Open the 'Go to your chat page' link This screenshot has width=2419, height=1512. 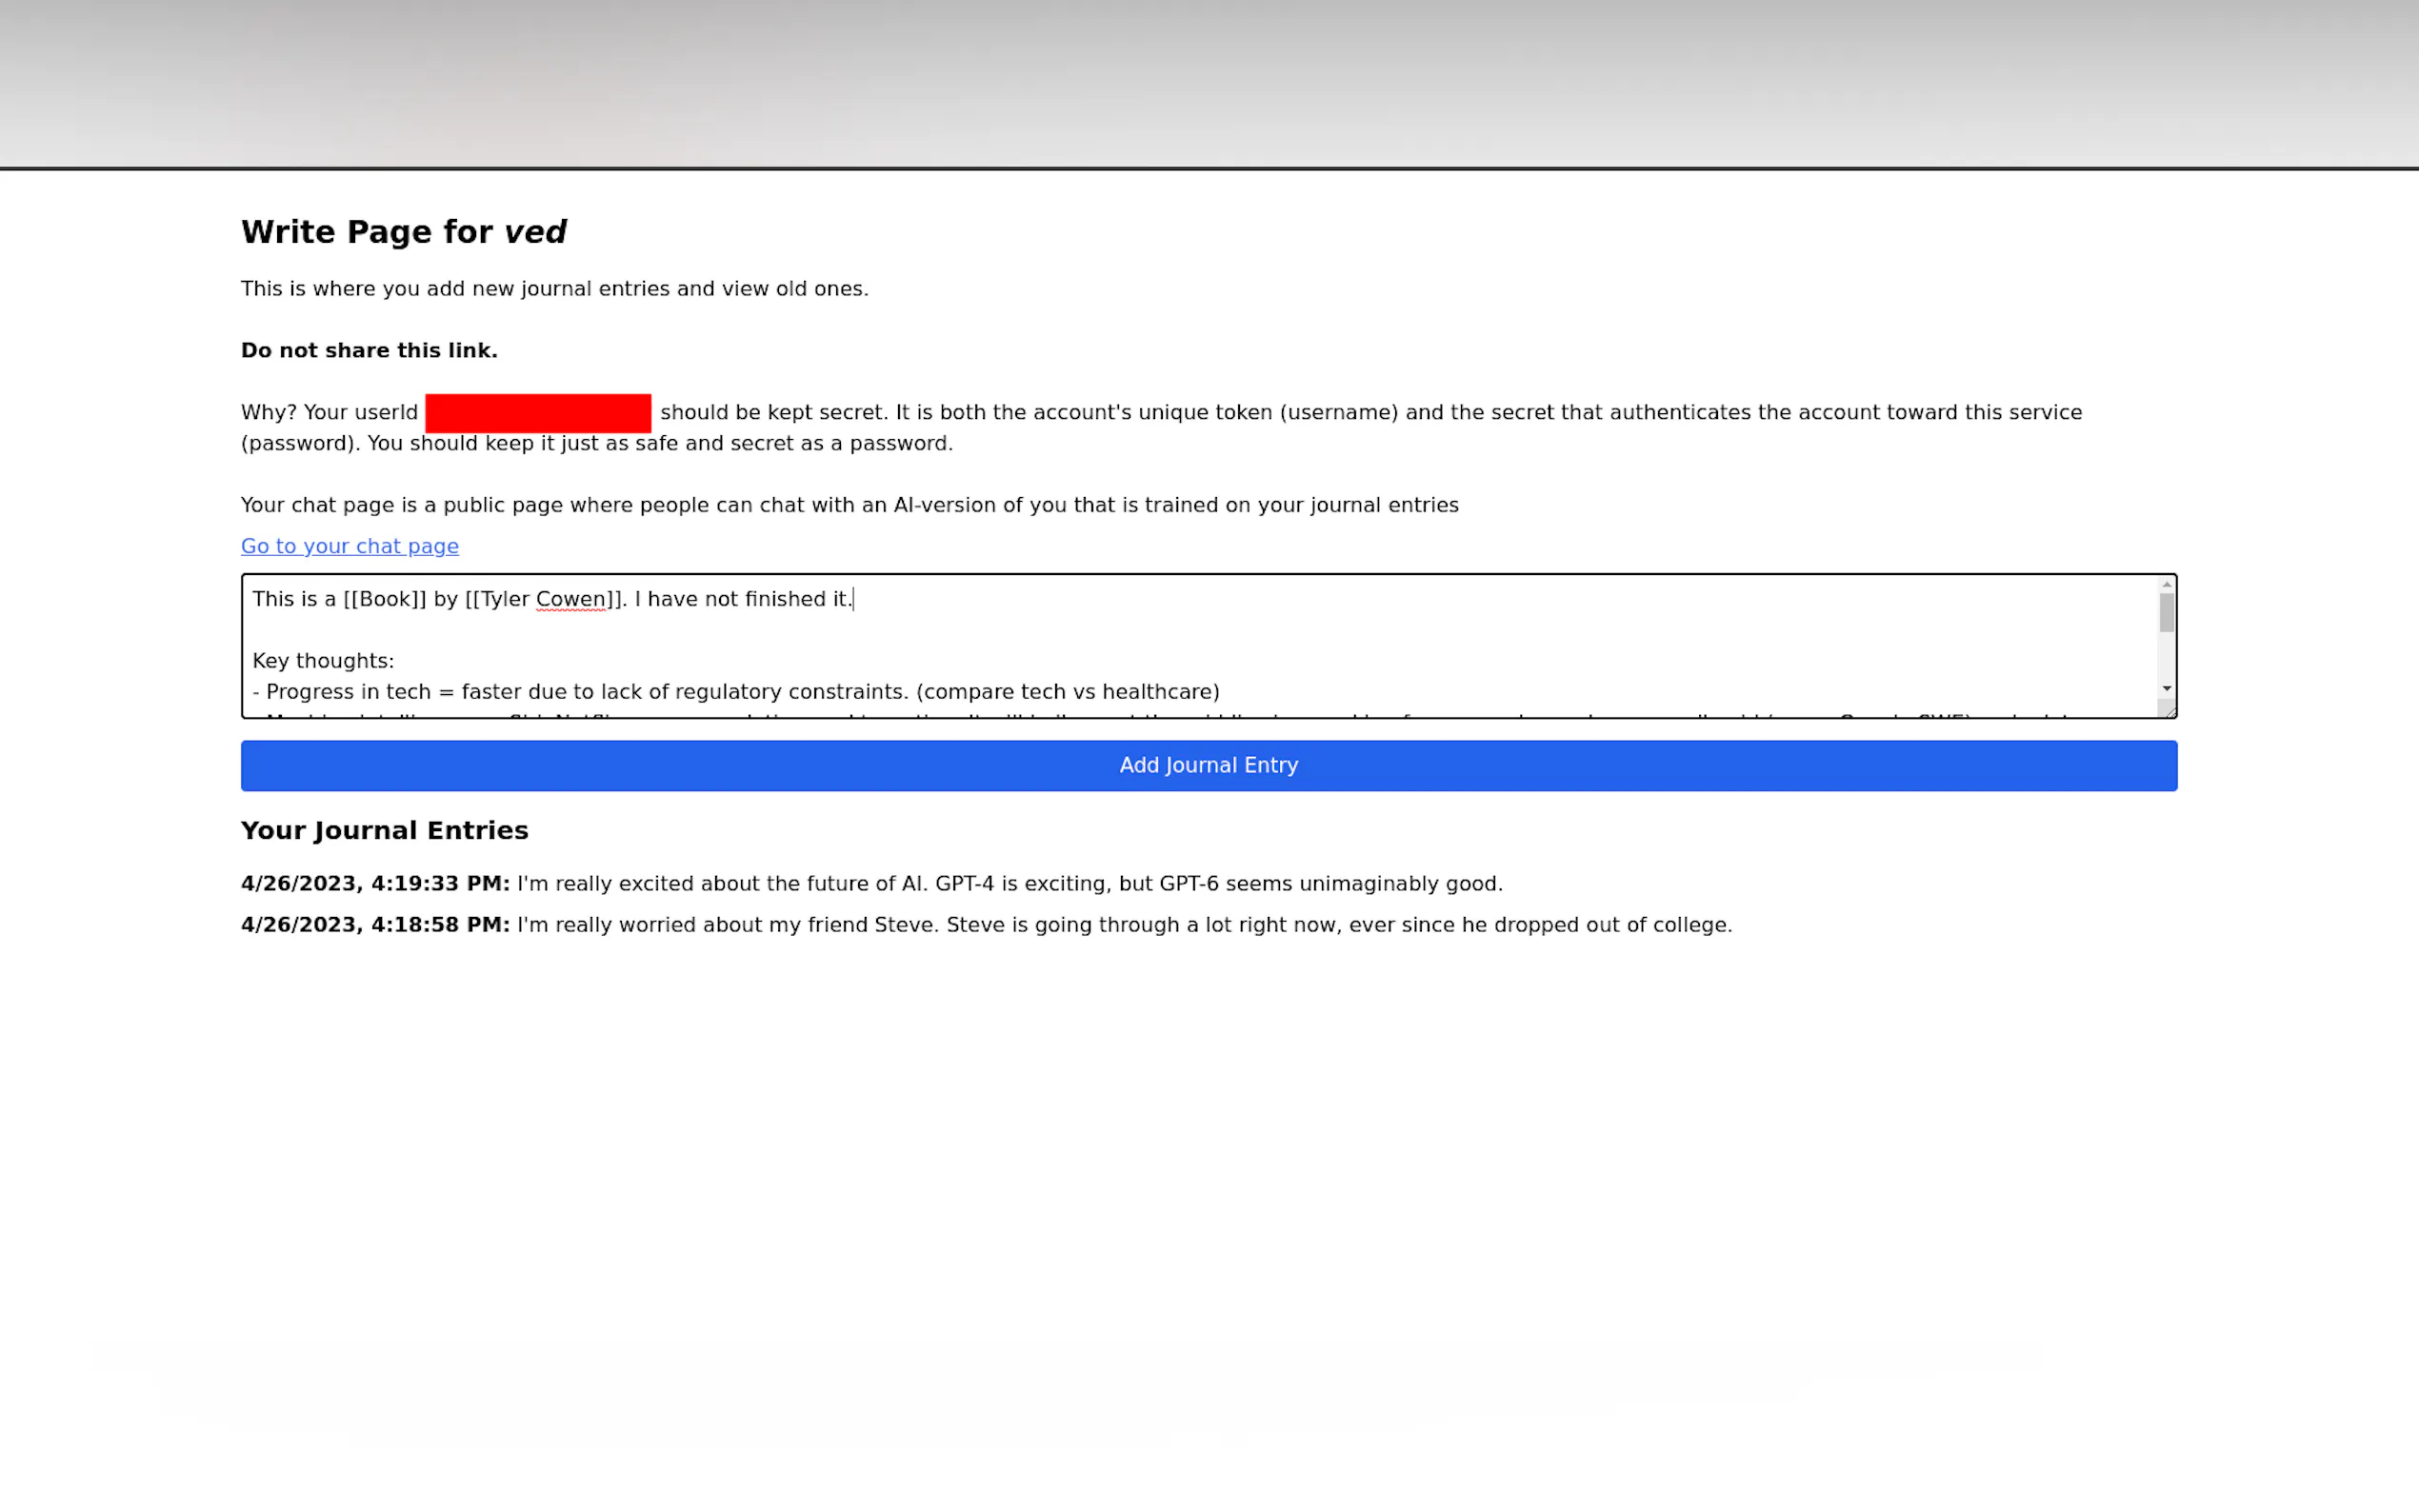(x=349, y=546)
